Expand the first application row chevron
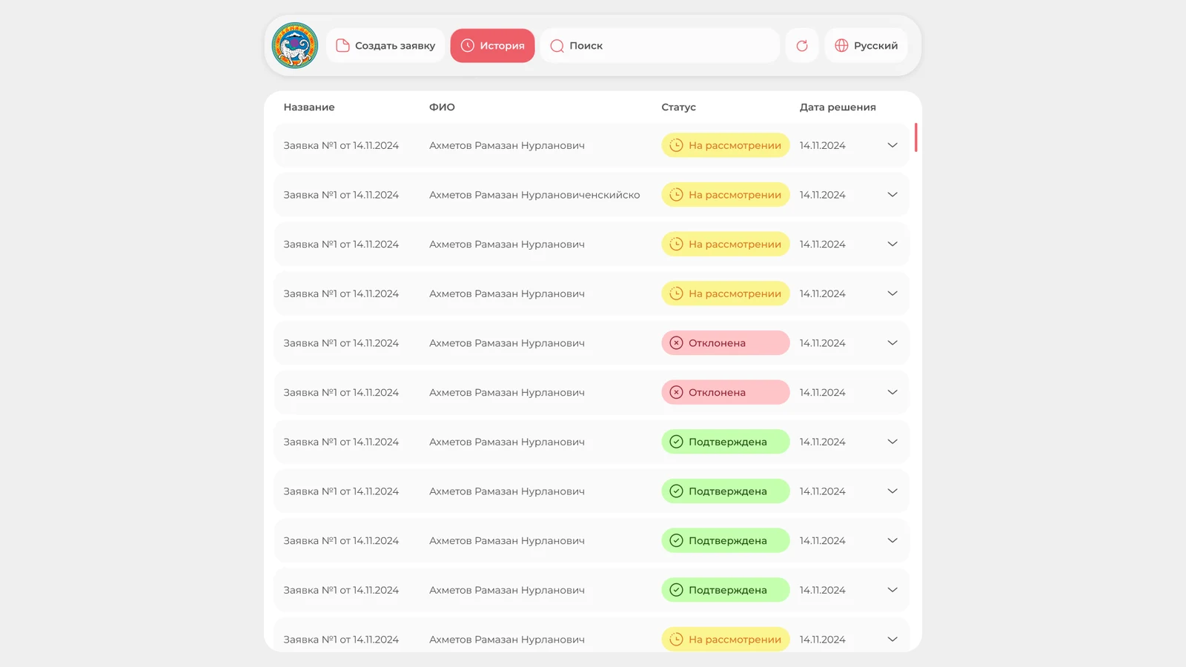 click(x=892, y=145)
